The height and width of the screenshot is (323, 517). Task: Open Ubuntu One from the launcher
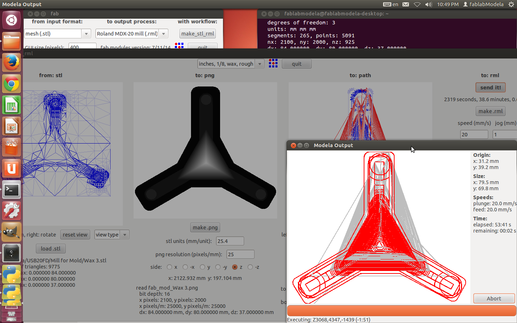[x=11, y=169]
